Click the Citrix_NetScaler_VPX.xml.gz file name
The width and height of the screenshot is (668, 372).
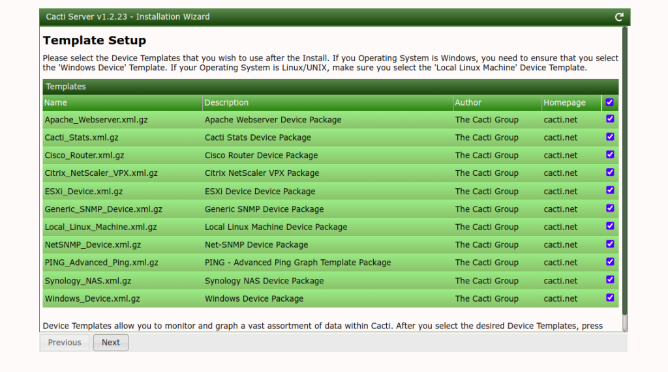(x=101, y=173)
